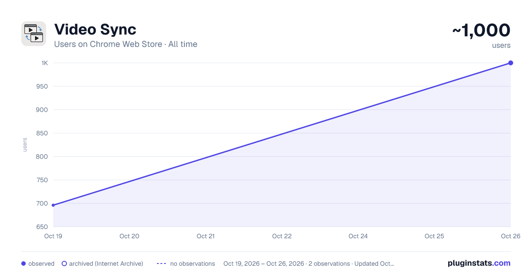Click the Oct 22 x-axis label
532x279 pixels.
[x=282, y=236]
